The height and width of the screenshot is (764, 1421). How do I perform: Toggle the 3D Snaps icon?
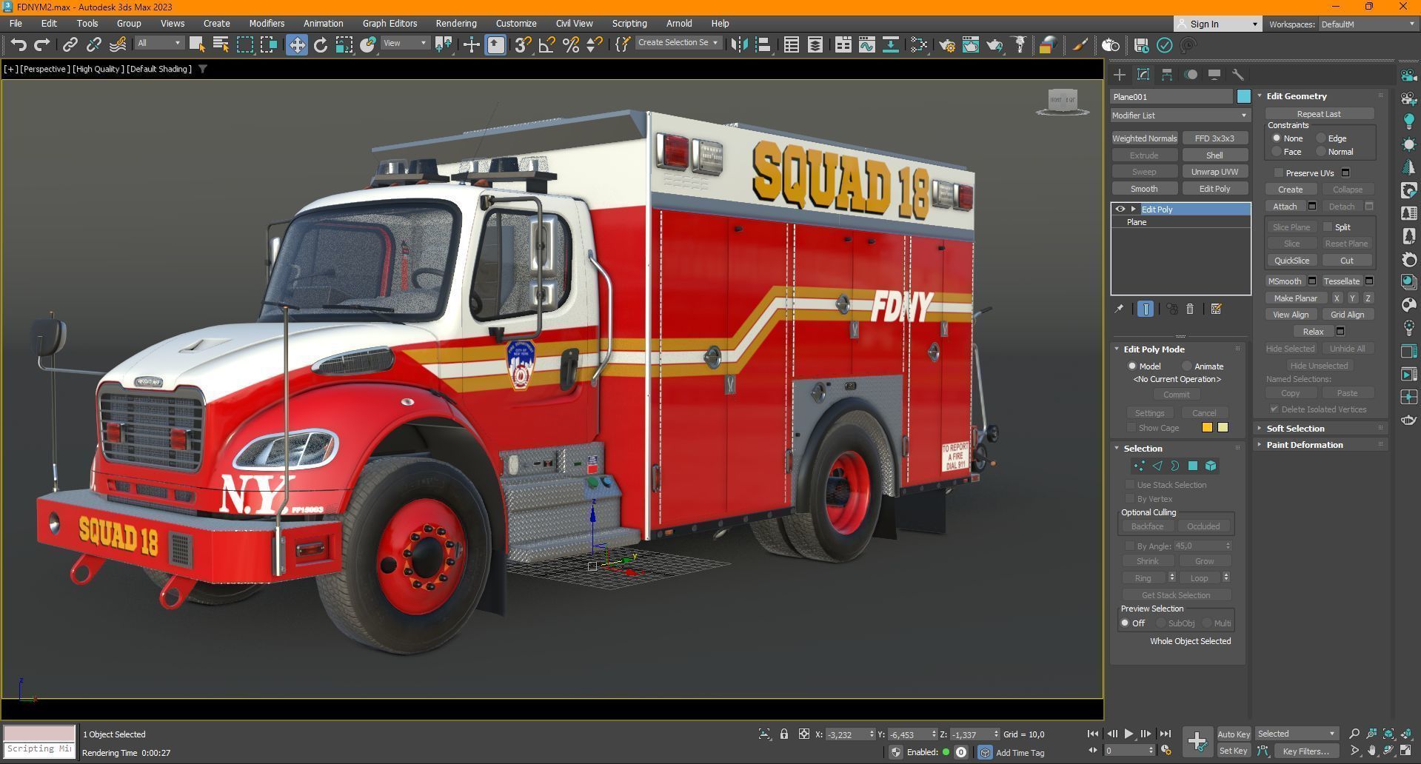523,44
